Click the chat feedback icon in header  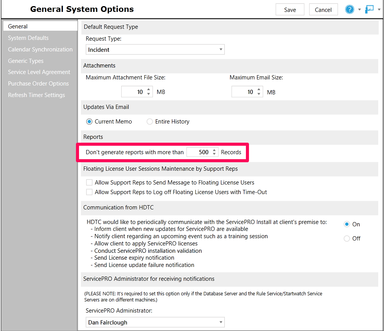pyautogui.click(x=369, y=10)
